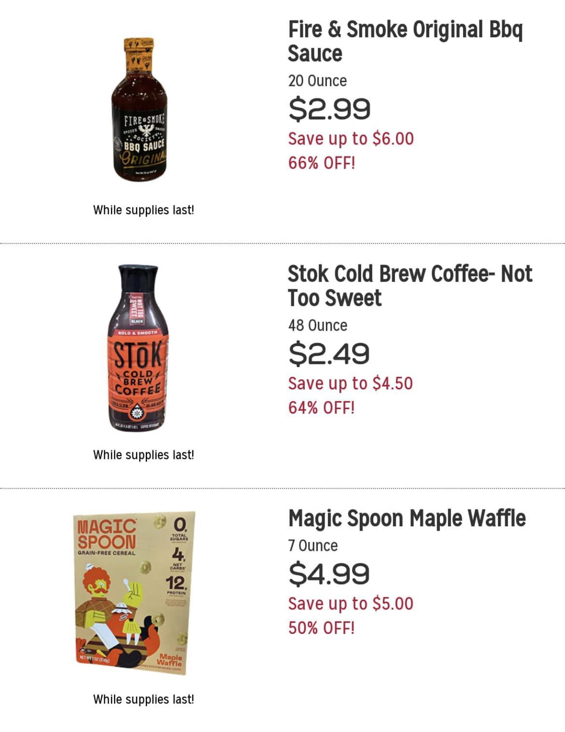Screen dimensions: 565x732
Task: Click the 20 Ounce size text
Action: pos(317,81)
